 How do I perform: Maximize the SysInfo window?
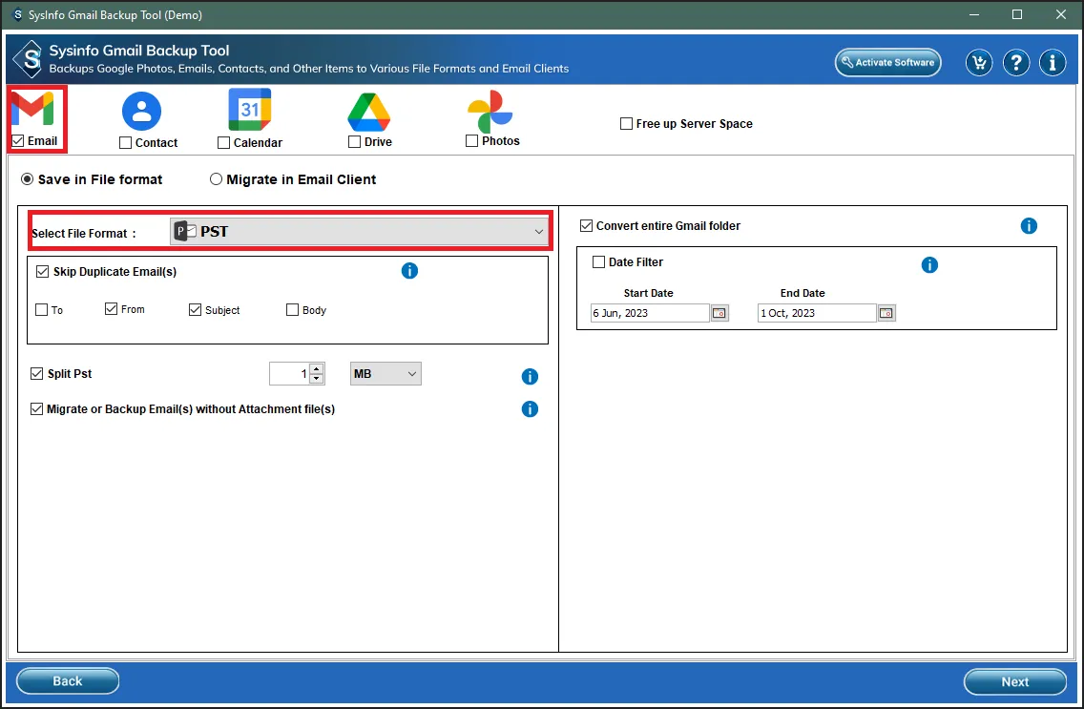[x=1017, y=14]
